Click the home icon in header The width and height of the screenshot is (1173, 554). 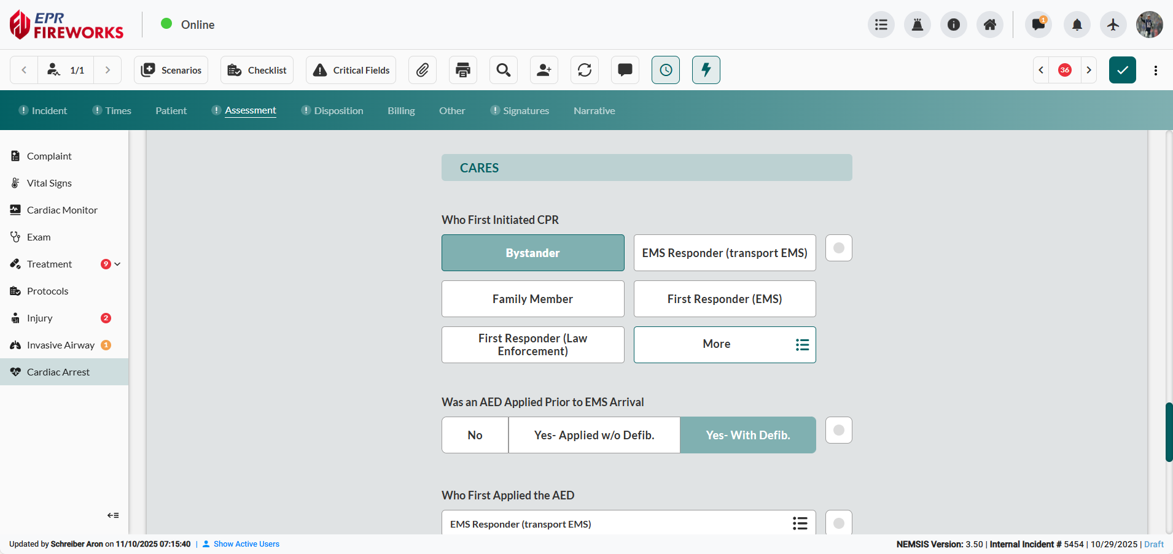(989, 25)
